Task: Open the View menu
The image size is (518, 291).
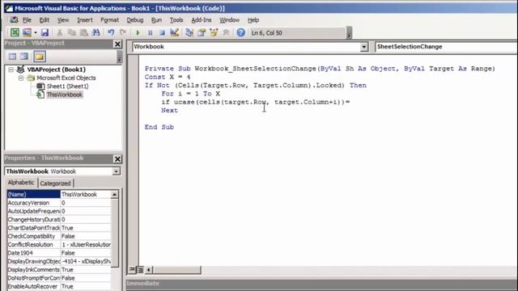Action: (63, 20)
